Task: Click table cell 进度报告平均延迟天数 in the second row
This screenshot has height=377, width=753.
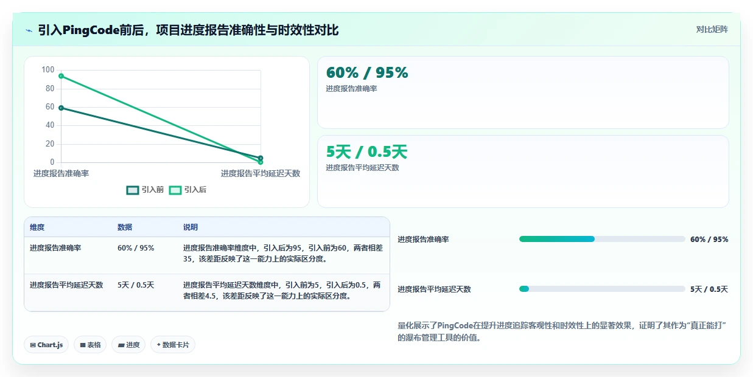Action: tap(66, 285)
